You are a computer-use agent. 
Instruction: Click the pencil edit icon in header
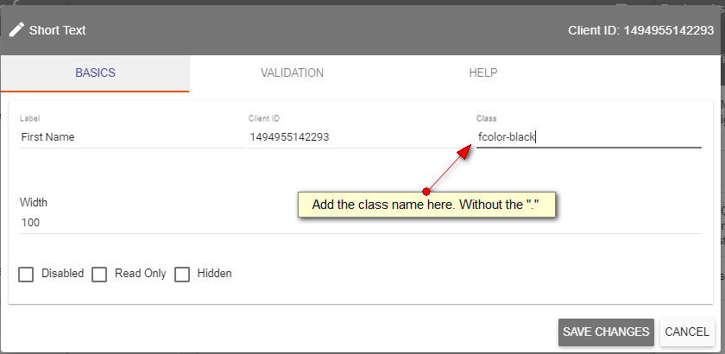coord(16,29)
